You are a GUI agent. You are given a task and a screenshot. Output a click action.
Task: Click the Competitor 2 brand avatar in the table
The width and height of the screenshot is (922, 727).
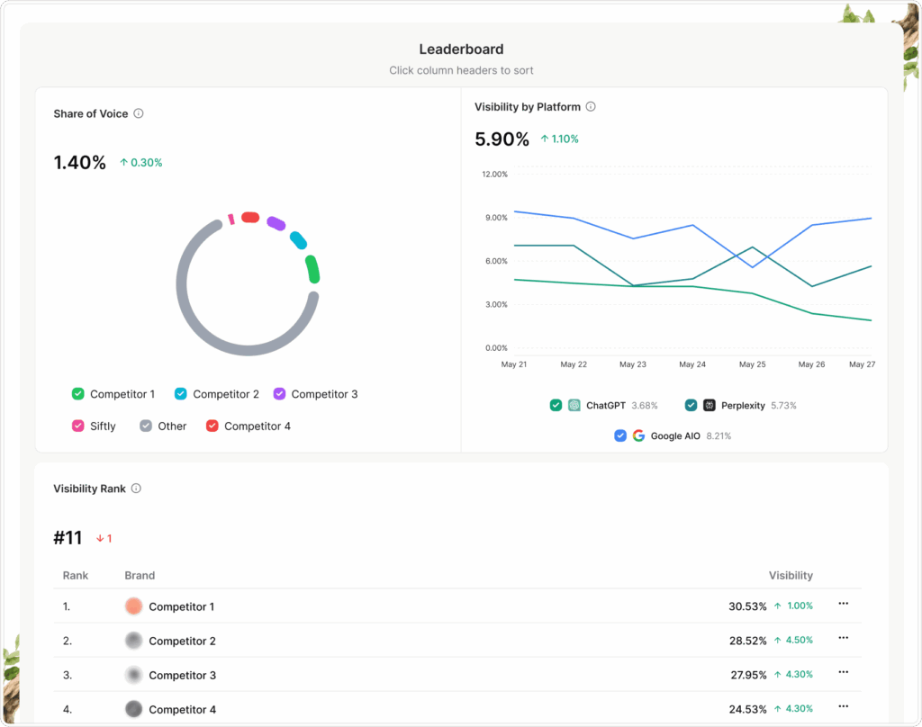click(x=134, y=641)
